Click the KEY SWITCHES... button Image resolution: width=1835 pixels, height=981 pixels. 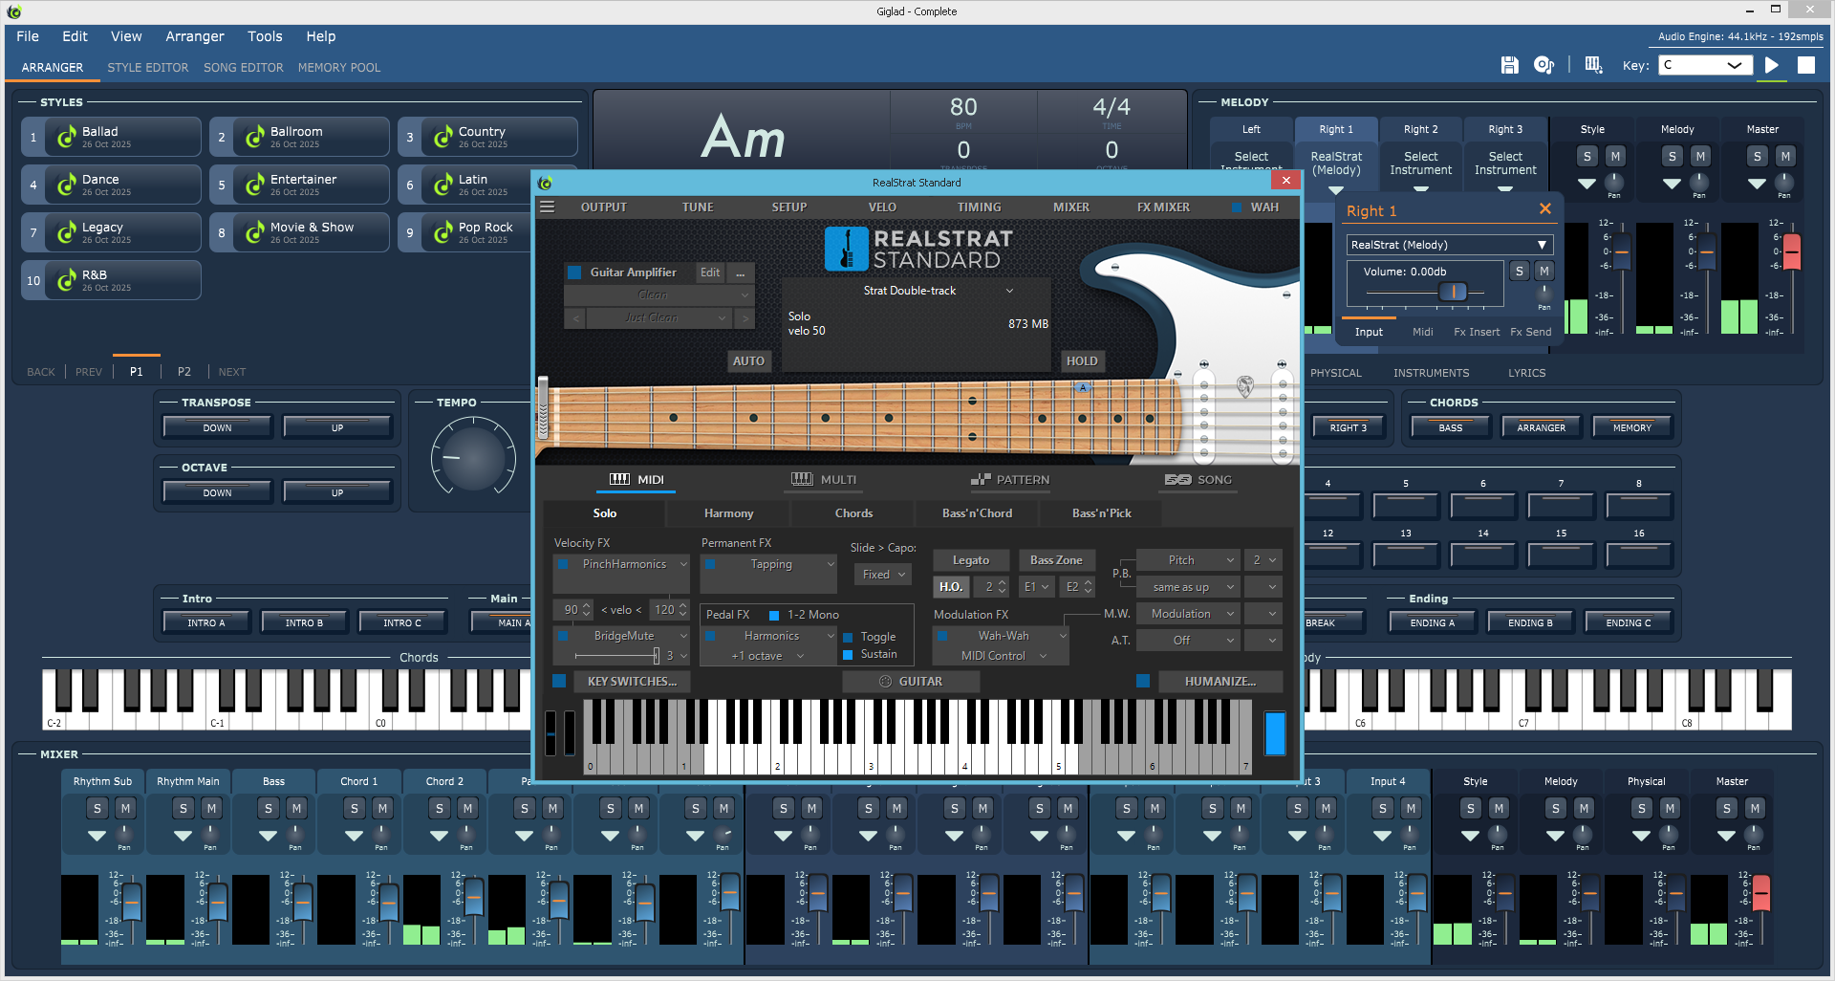(632, 682)
